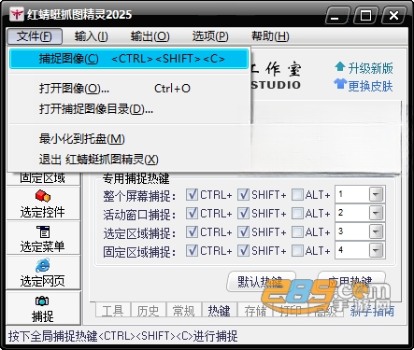Open the 新手指南 guide link

372,311
